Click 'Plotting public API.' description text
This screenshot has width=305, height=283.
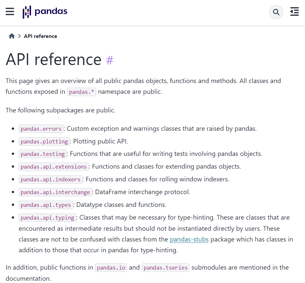[100, 141]
